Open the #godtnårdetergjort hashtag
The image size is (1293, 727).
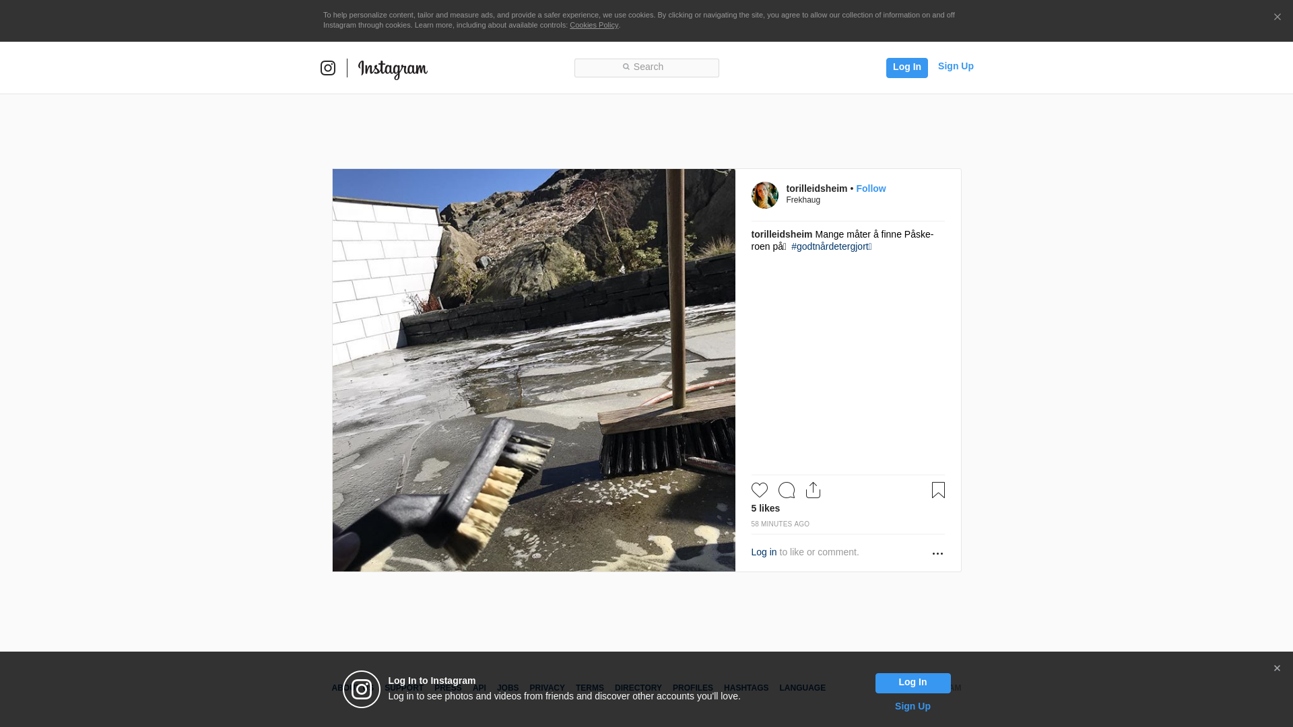[x=831, y=246]
